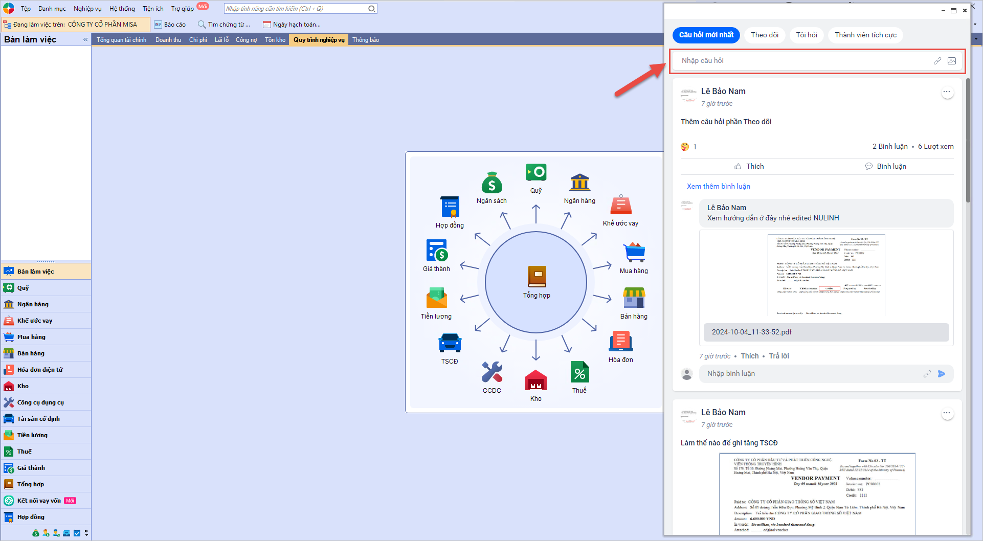Select the TSCĐ car icon

[450, 343]
